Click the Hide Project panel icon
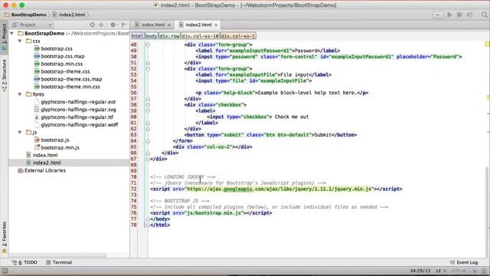 pyautogui.click(x=124, y=25)
